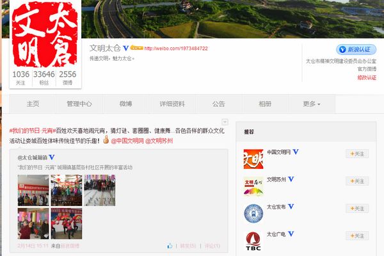Screen dimensions: 384x256
Task: Click the 2月14日 15:11 post timestamp
Action: [x=33, y=246]
